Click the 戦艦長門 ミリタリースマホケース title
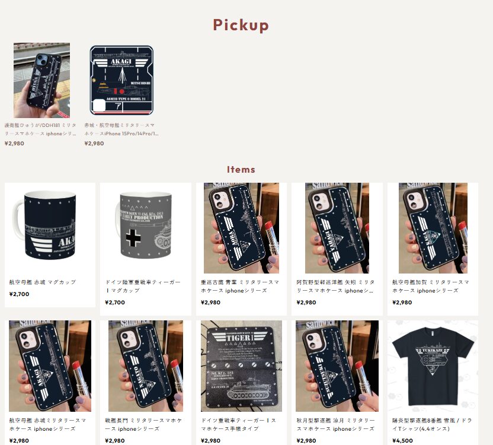The width and height of the screenshot is (493, 445). 143,424
